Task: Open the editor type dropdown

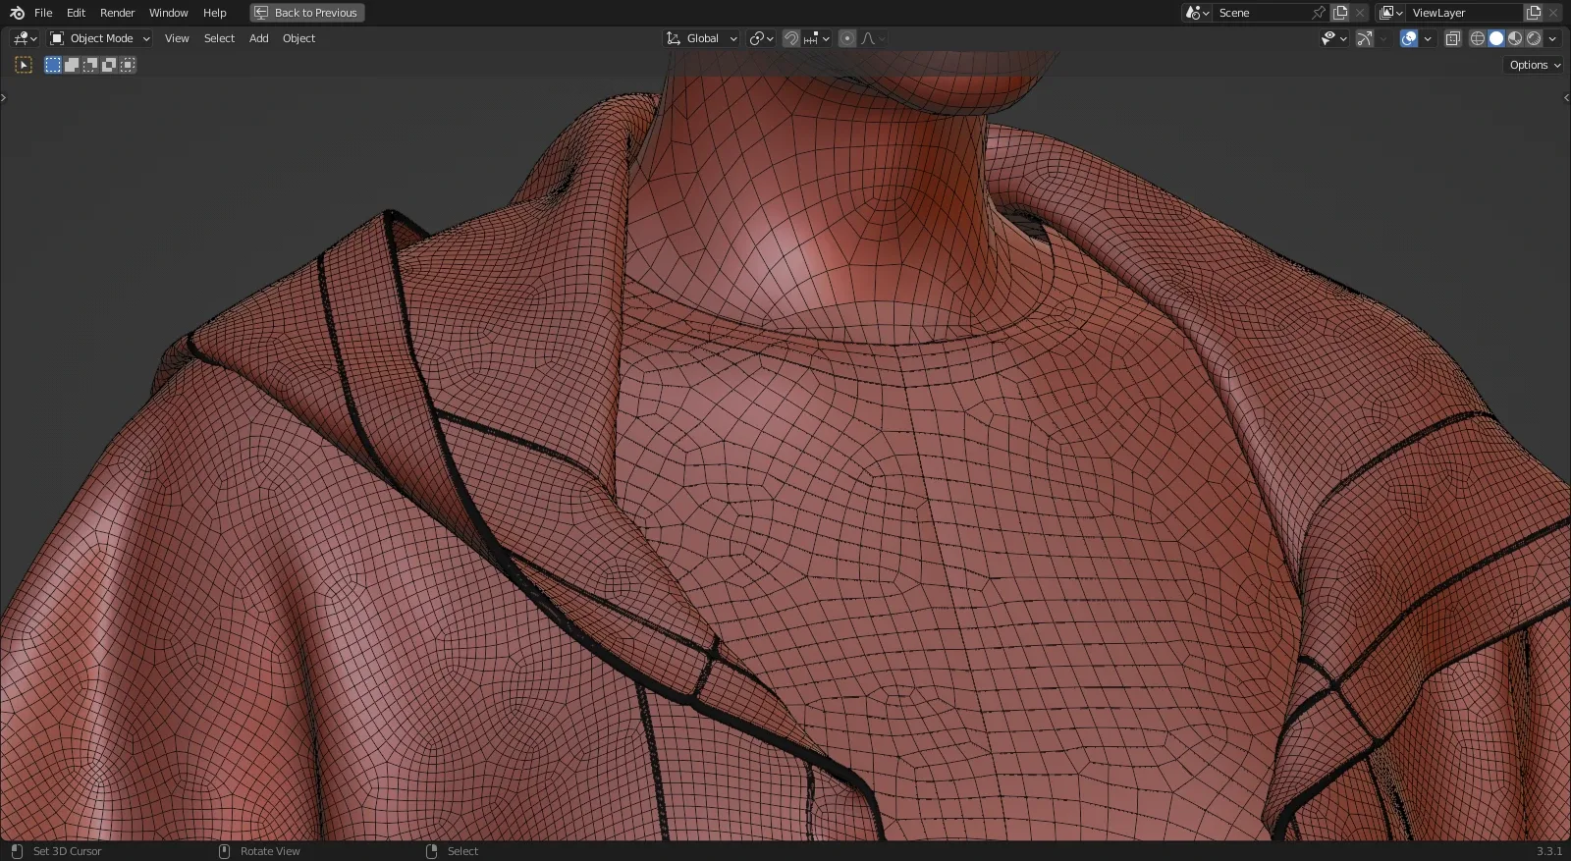Action: (25, 38)
